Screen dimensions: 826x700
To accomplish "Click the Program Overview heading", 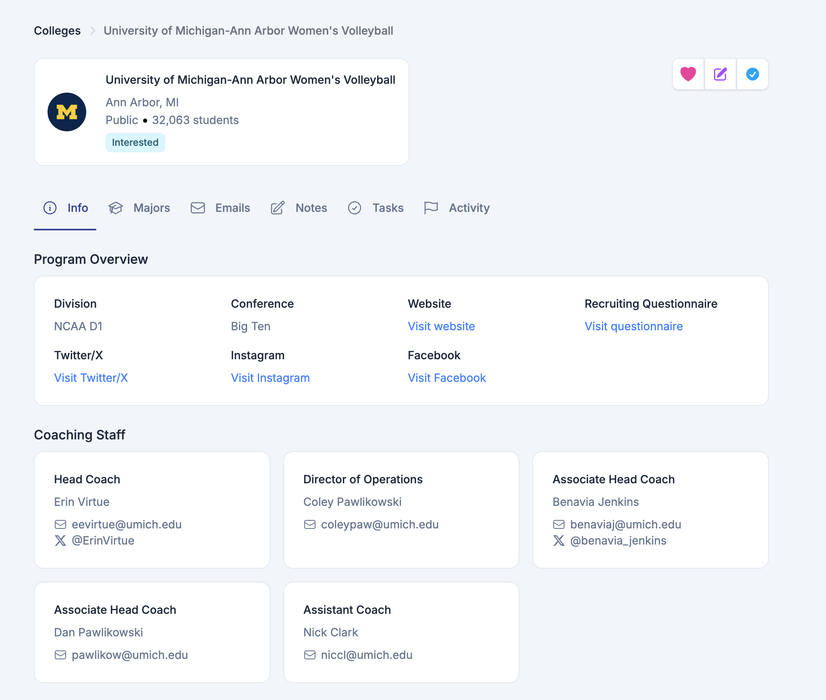I will coord(91,259).
